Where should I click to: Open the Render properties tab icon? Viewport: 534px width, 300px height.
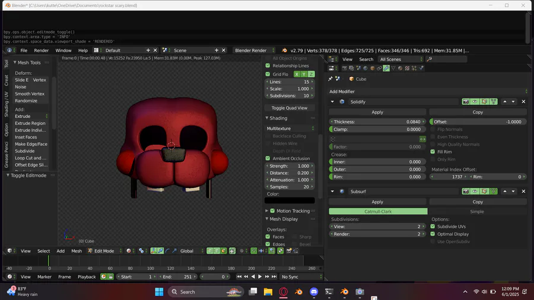(344, 68)
